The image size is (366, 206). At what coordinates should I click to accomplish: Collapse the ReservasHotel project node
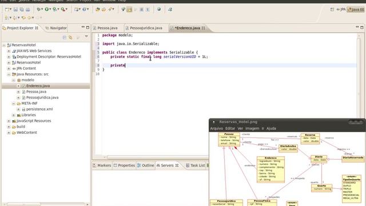tap(4, 45)
